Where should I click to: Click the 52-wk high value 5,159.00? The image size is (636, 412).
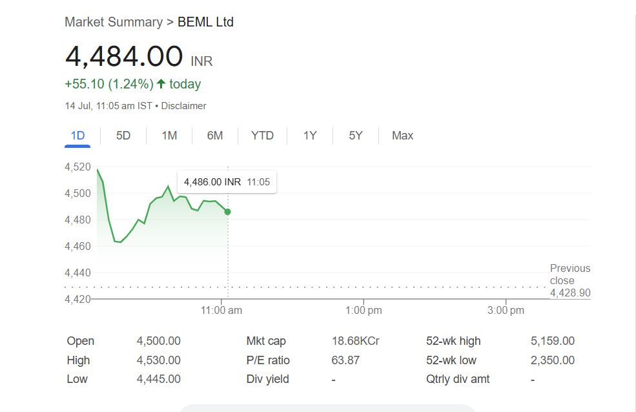(x=552, y=341)
